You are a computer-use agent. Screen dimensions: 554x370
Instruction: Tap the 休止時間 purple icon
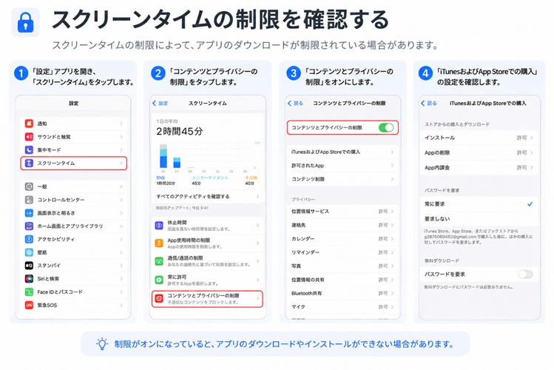pyautogui.click(x=159, y=226)
